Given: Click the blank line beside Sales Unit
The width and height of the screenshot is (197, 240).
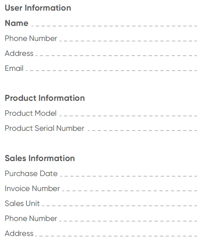Looking at the screenshot, I should [x=119, y=205].
